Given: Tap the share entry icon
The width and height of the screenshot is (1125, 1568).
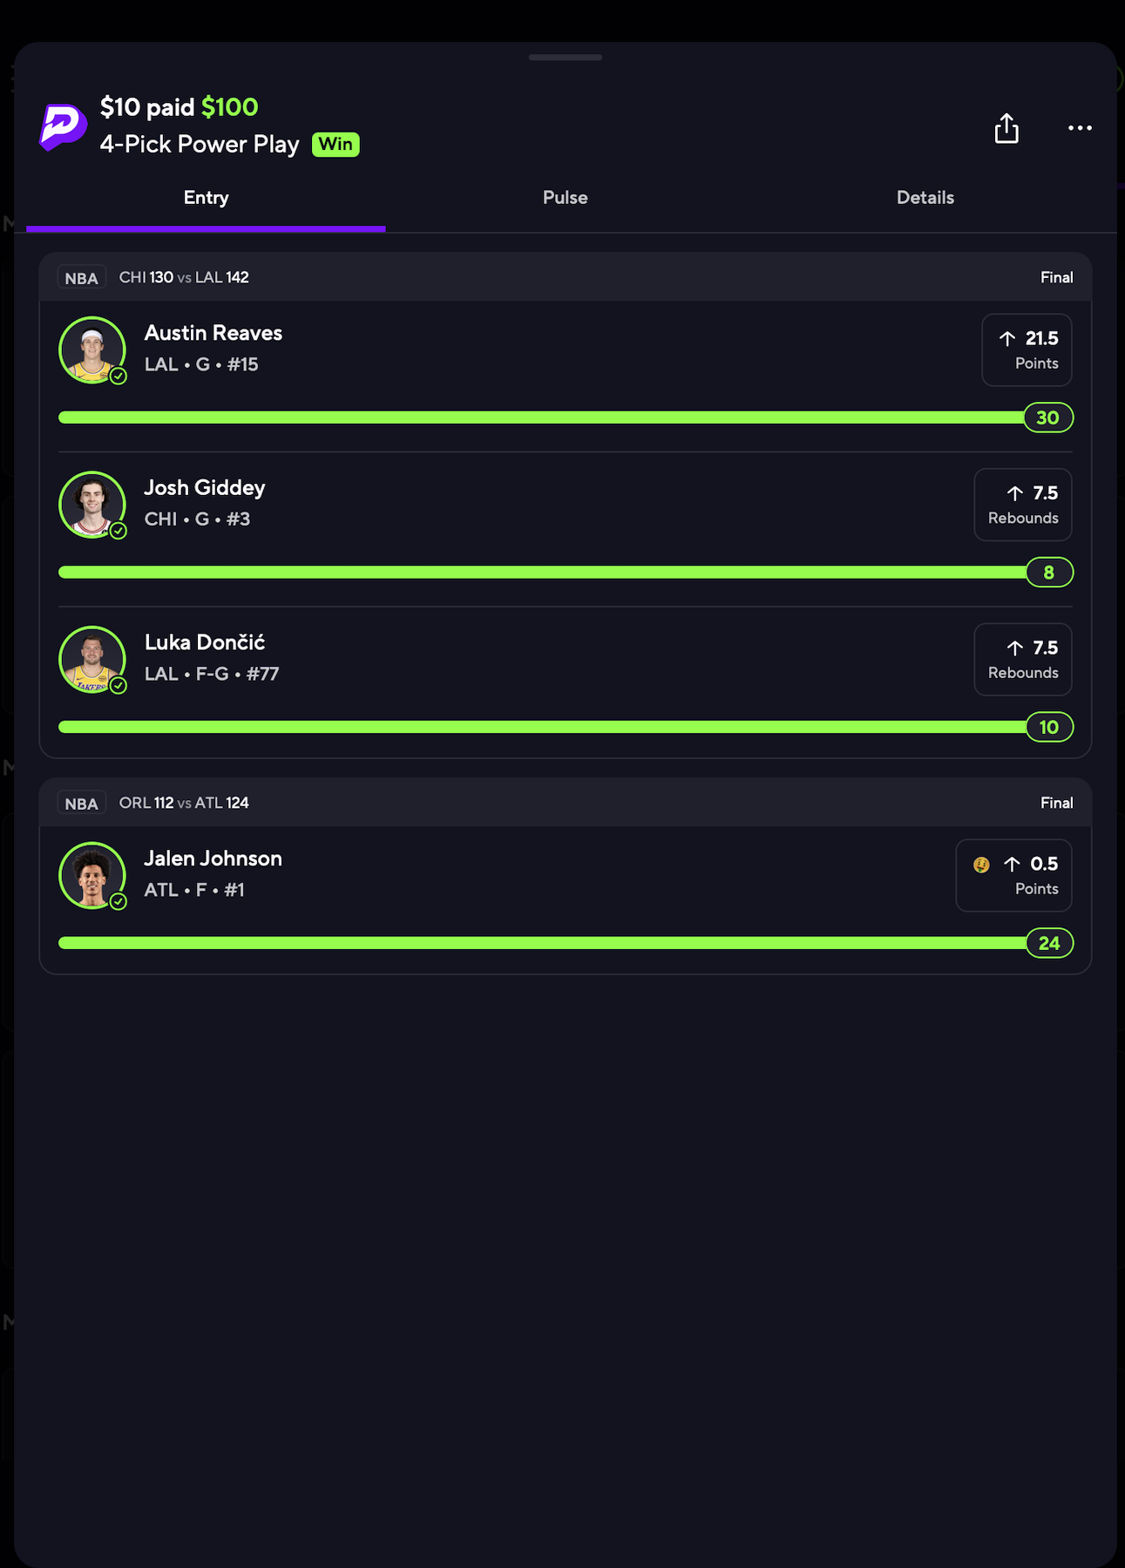Looking at the screenshot, I should pyautogui.click(x=1006, y=128).
